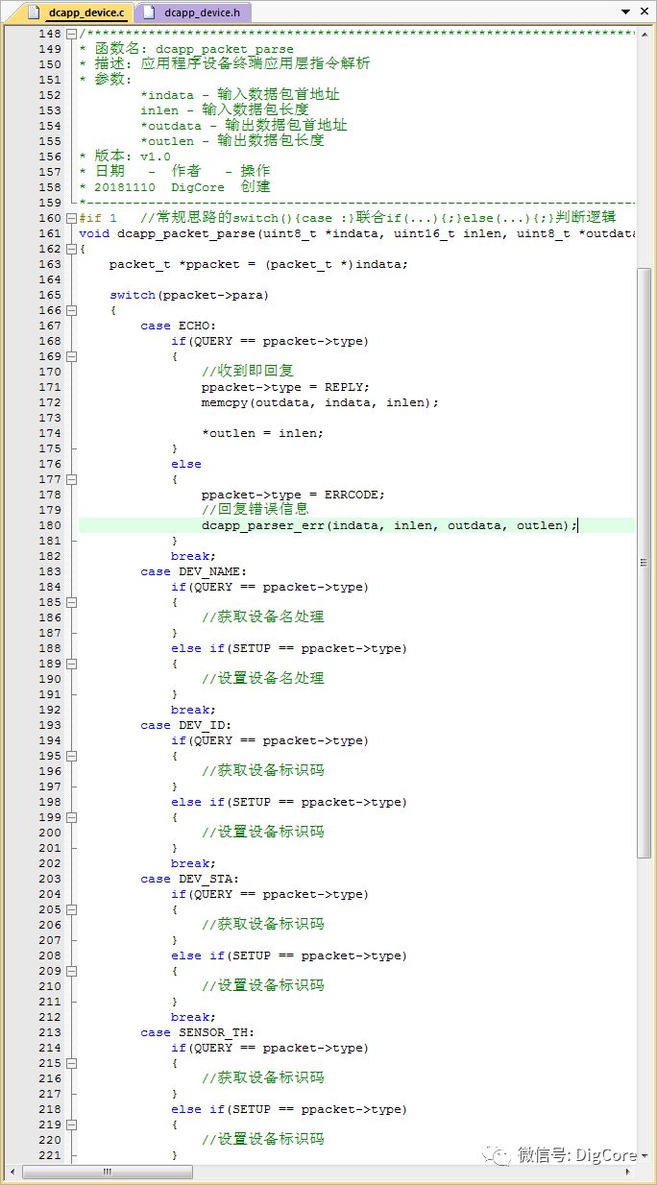Click on the "case ECHO:" line
This screenshot has height=1185, width=657.
(179, 326)
